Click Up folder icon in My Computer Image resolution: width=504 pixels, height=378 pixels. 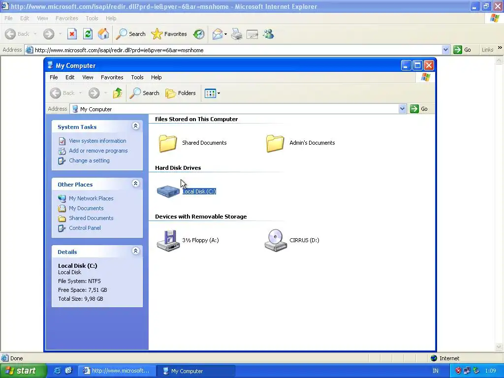point(118,93)
